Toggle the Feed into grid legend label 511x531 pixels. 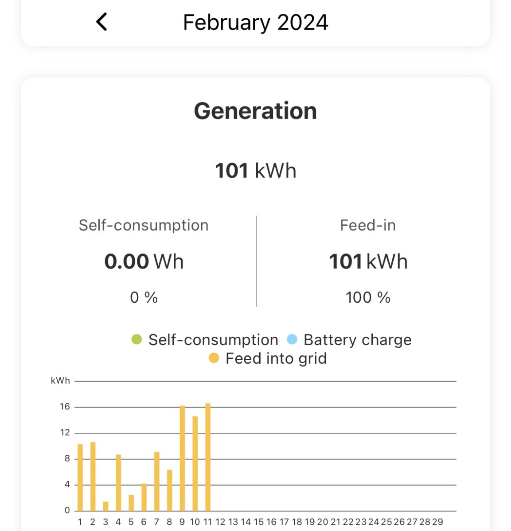(276, 358)
